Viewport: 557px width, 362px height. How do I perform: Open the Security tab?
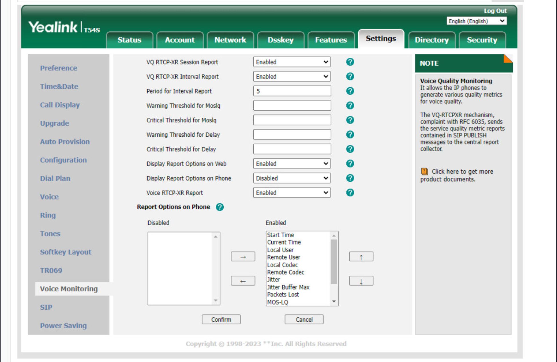[x=482, y=40]
